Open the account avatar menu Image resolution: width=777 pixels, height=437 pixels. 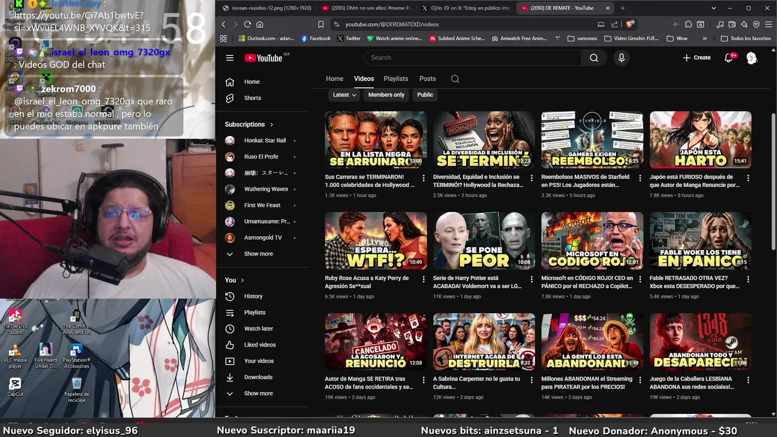point(752,58)
